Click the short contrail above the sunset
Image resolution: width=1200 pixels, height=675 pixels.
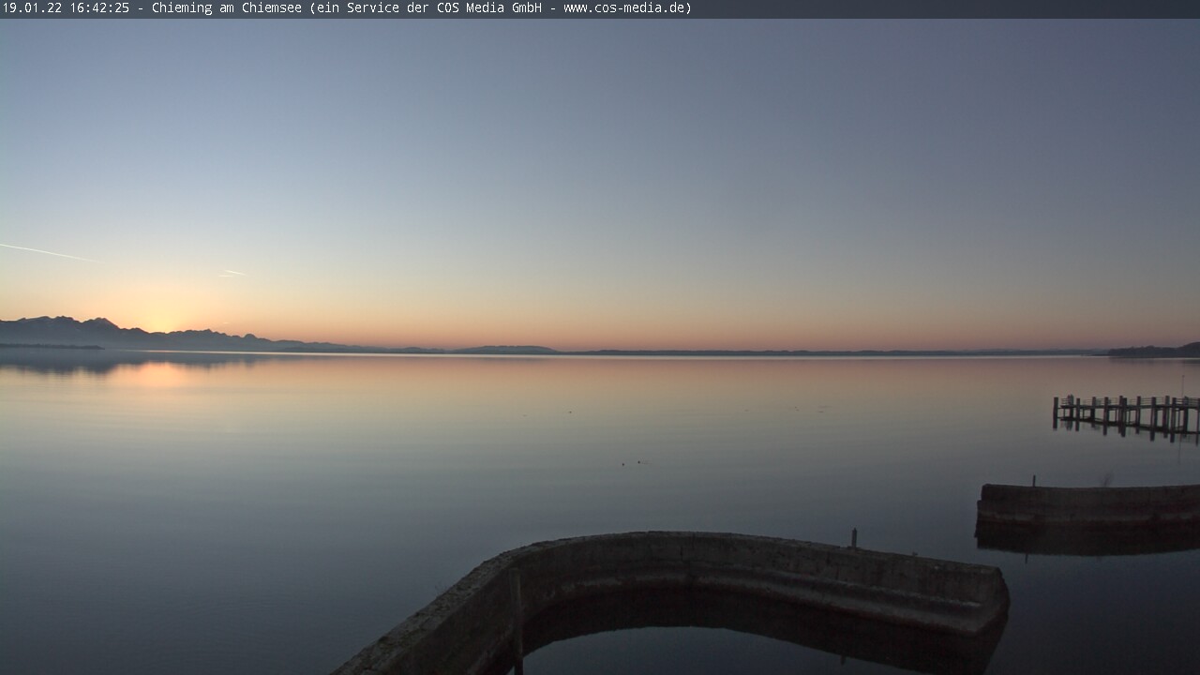(x=231, y=273)
